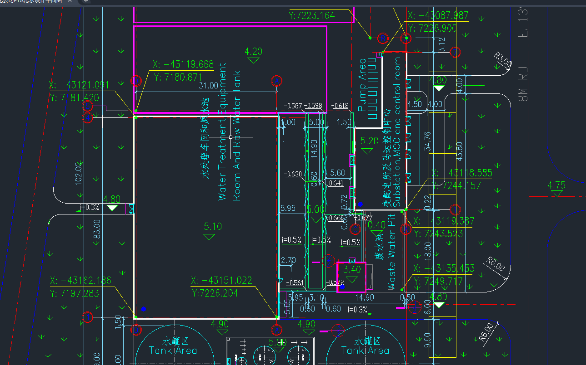Select coordinate text Y: 7181.420

[x=74, y=97]
